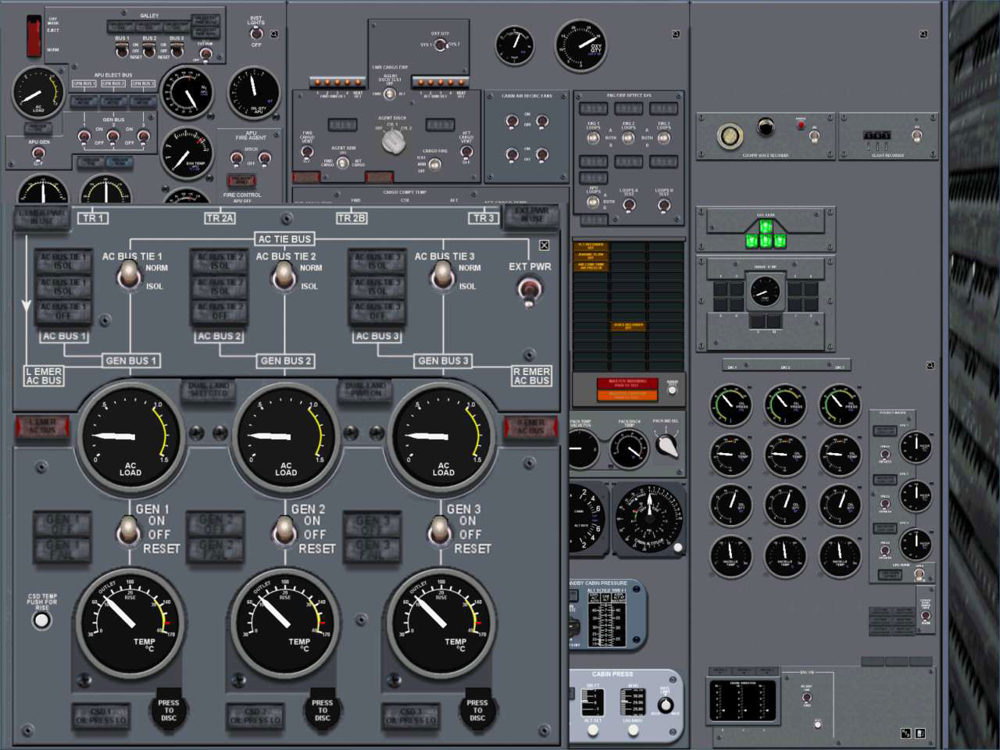Click the first AC LOAD gauge above GEN 1
1000x750 pixels.
coord(130,436)
